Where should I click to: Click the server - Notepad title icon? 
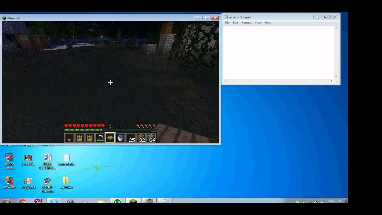click(x=226, y=17)
